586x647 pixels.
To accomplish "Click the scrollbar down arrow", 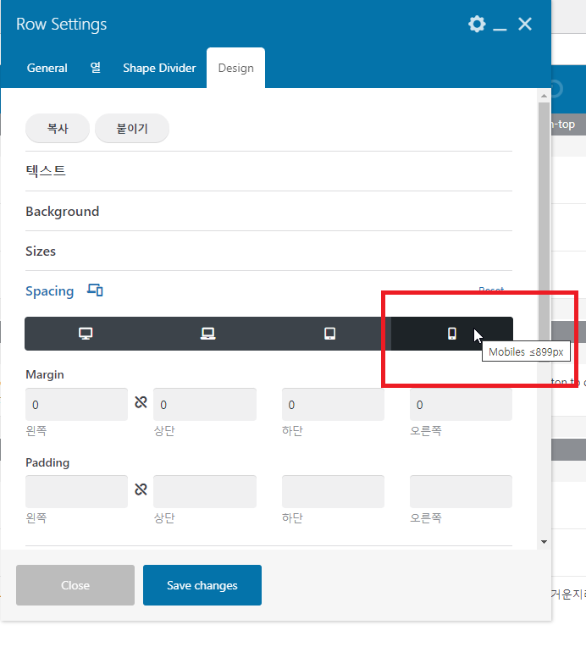I will point(544,542).
